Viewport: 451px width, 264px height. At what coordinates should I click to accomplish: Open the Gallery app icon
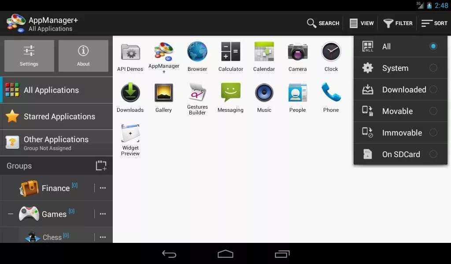tap(164, 93)
